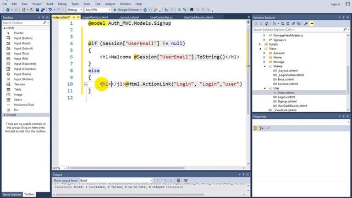352x198 pixels.
Task: Open Login.cshtml in Solution Explorer
Action: click(x=286, y=97)
